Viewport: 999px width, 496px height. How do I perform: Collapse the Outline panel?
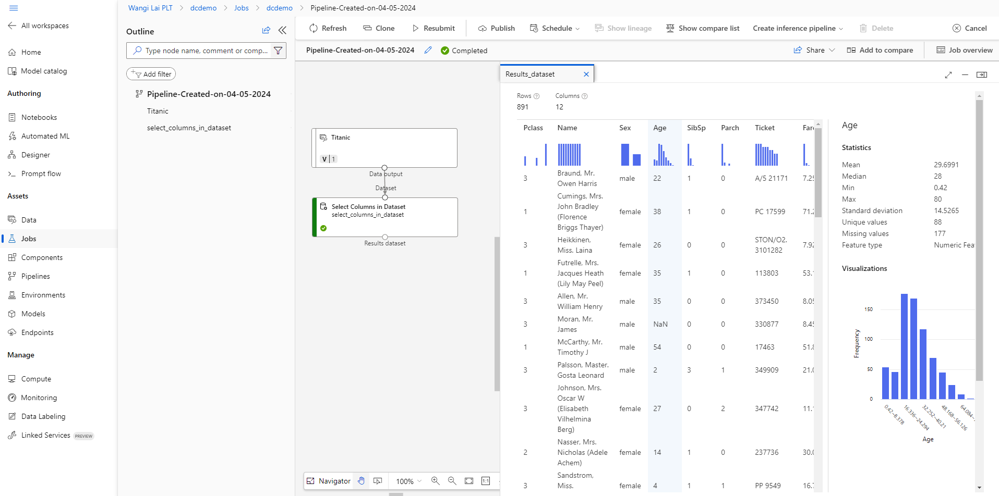pos(282,30)
